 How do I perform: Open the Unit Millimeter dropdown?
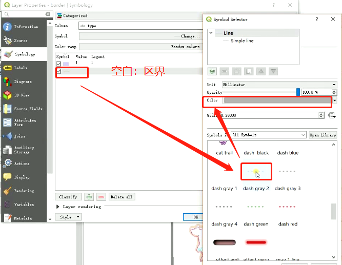pyautogui.click(x=279, y=85)
